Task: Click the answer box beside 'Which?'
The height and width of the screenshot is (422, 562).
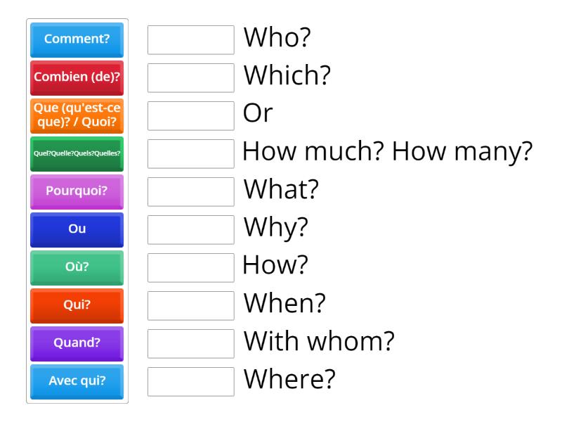Action: click(190, 79)
